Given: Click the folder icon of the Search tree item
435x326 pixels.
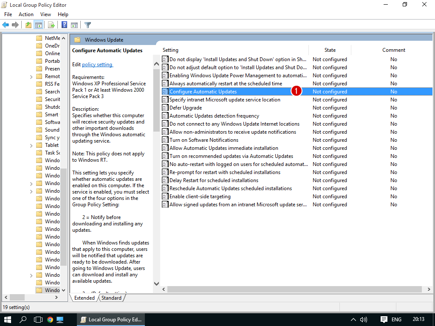Looking at the screenshot, I should point(39,92).
